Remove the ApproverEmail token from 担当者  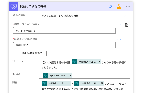click(70, 75)
